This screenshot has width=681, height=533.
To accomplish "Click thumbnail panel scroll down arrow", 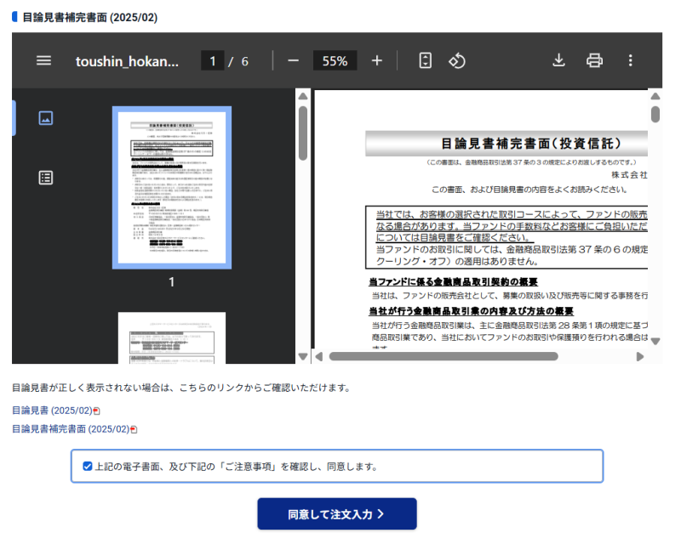I will 303,356.
